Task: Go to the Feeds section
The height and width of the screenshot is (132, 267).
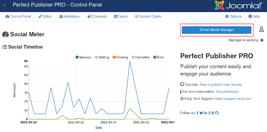Action: (120, 17)
